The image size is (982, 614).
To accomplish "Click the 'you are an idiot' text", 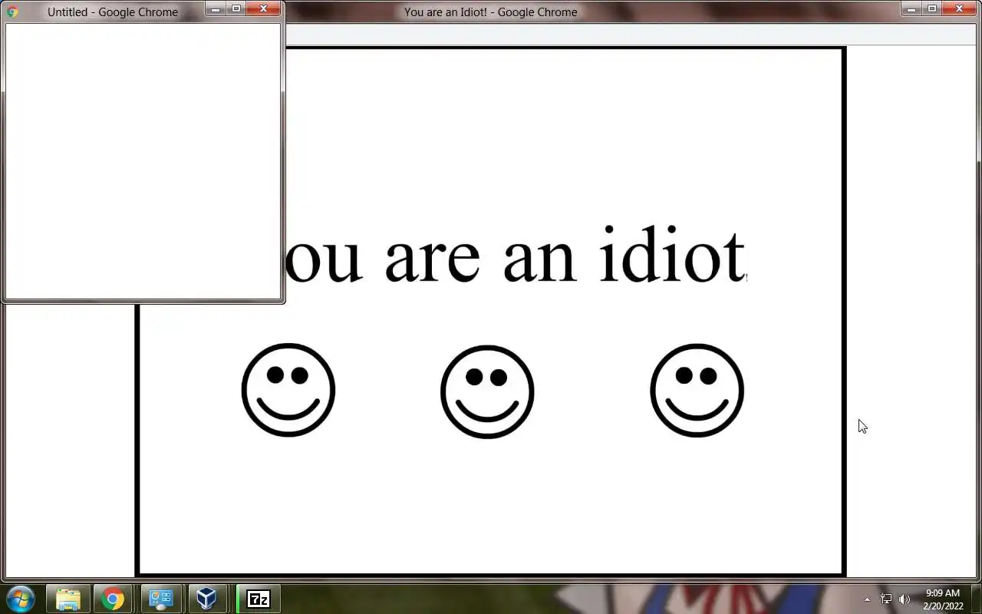I will tap(516, 255).
